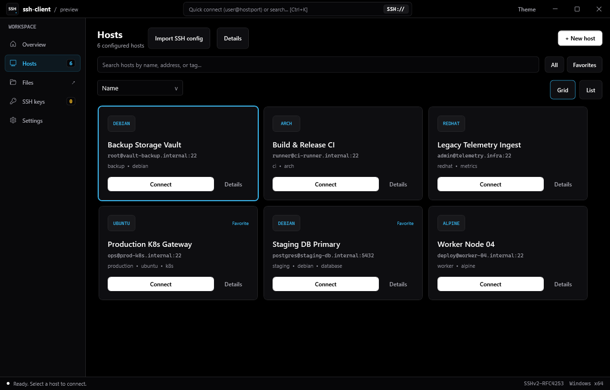
Task: Toggle the app Theme
Action: (x=527, y=9)
